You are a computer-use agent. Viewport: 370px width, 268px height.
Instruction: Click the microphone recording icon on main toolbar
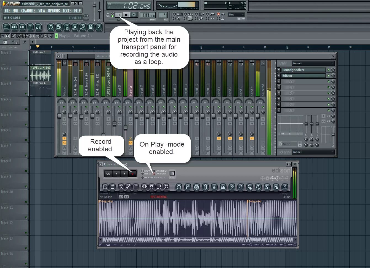pyautogui.click(x=82, y=27)
